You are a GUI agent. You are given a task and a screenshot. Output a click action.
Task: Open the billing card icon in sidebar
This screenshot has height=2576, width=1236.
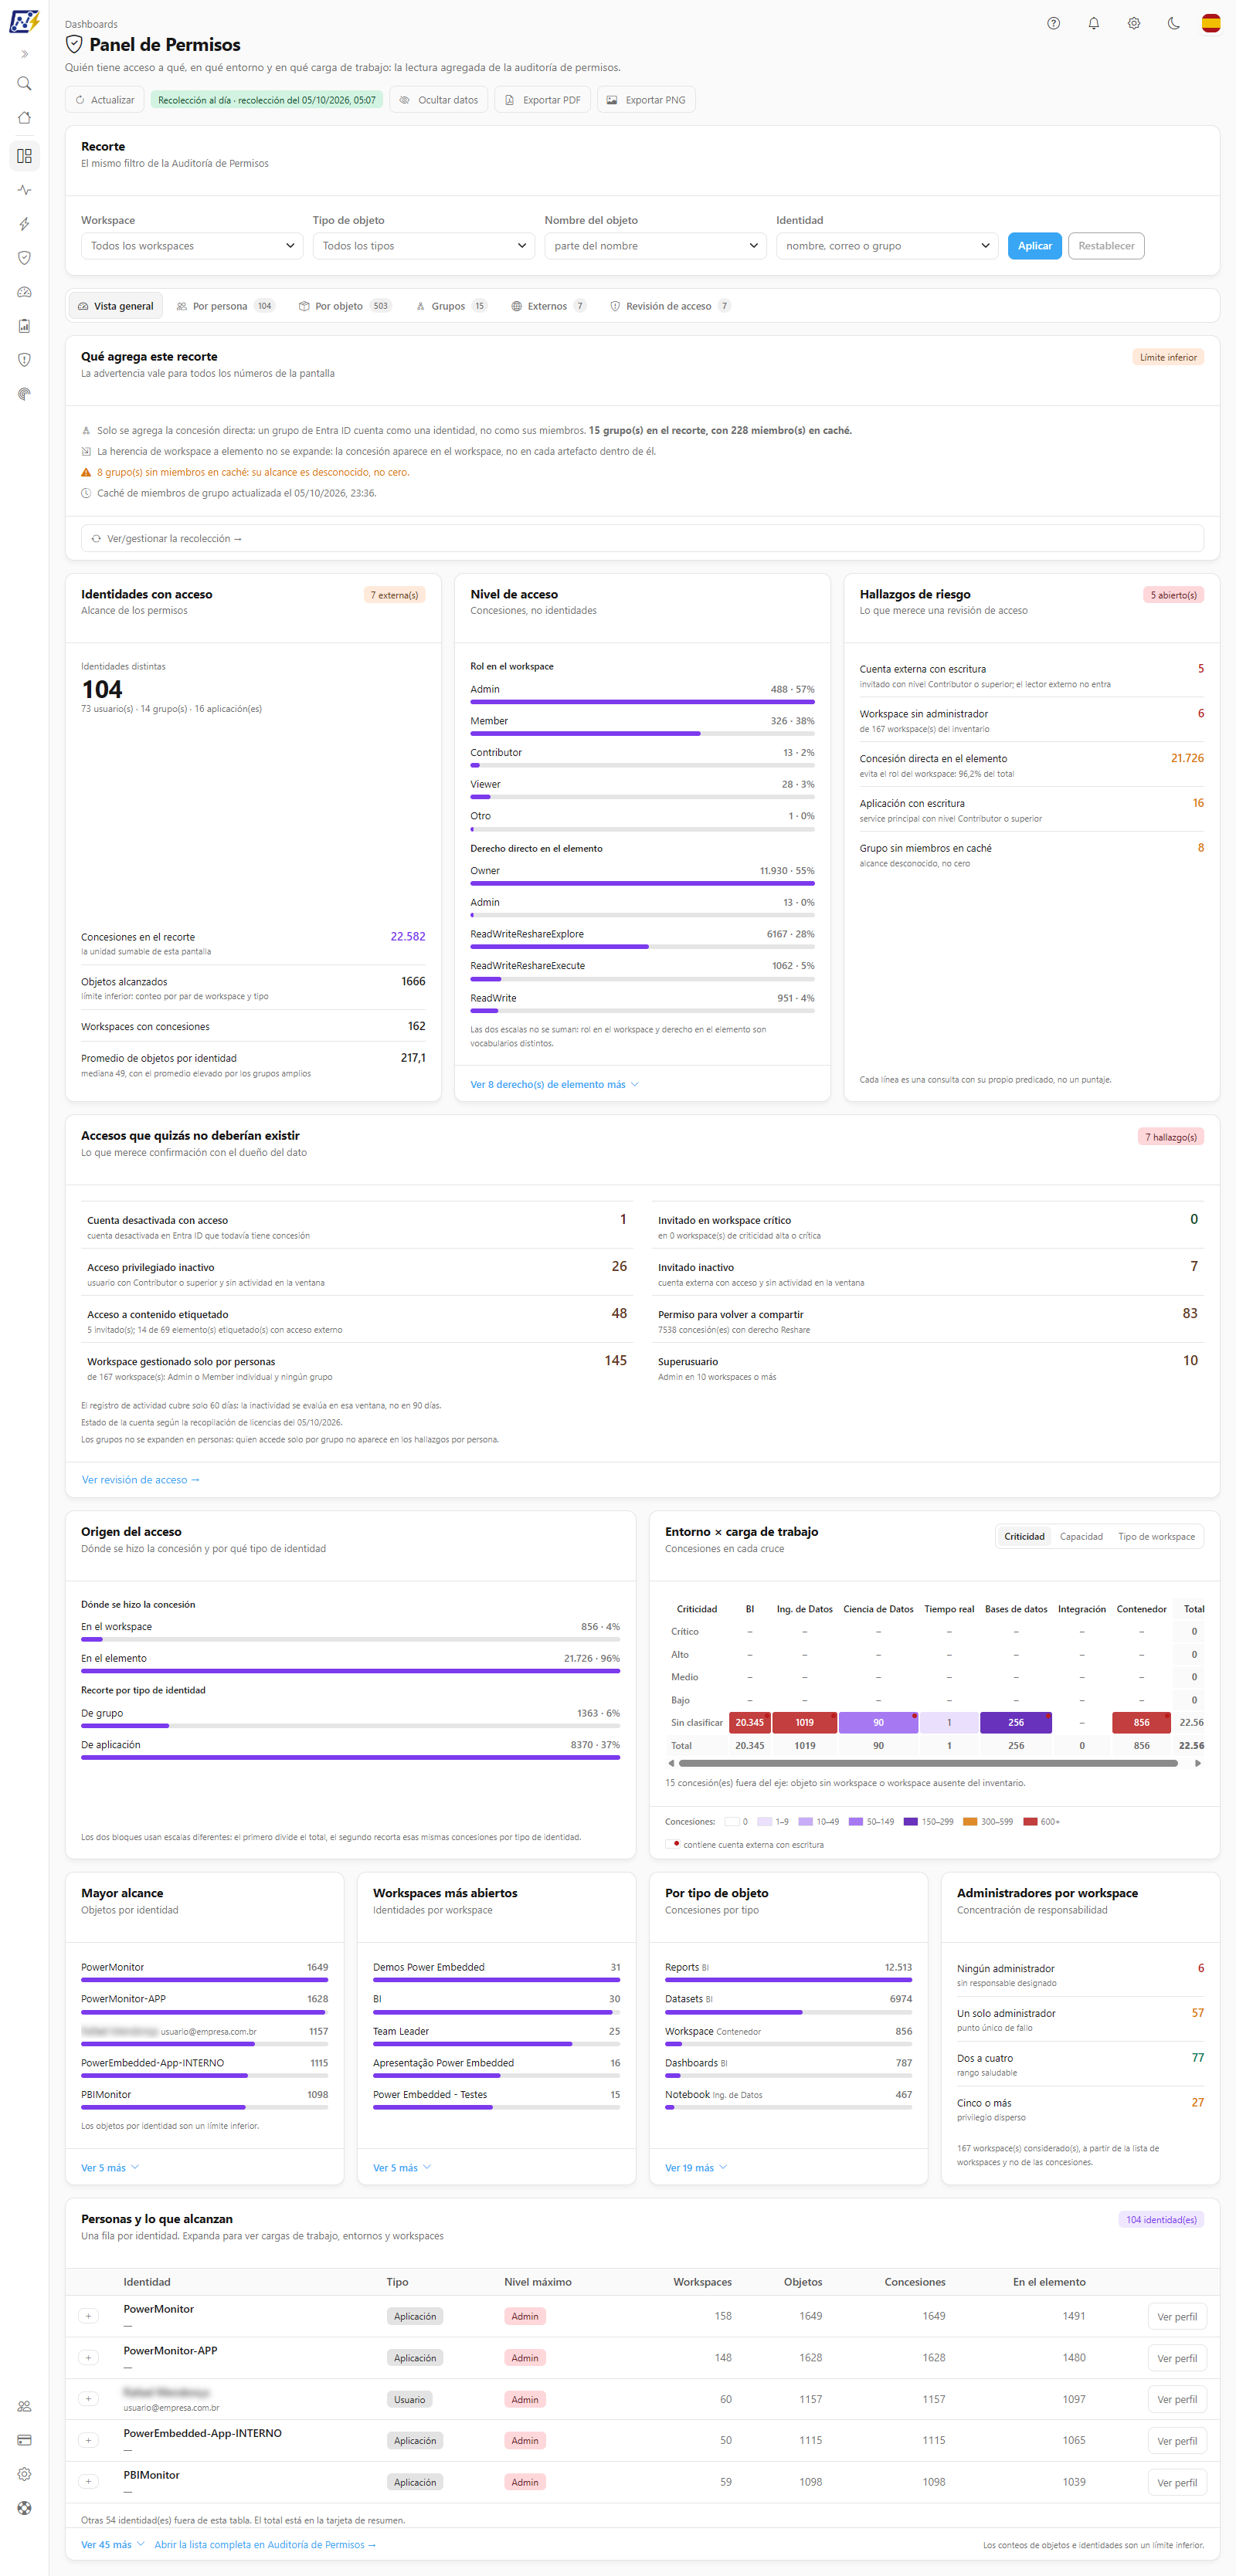(x=24, y=2440)
